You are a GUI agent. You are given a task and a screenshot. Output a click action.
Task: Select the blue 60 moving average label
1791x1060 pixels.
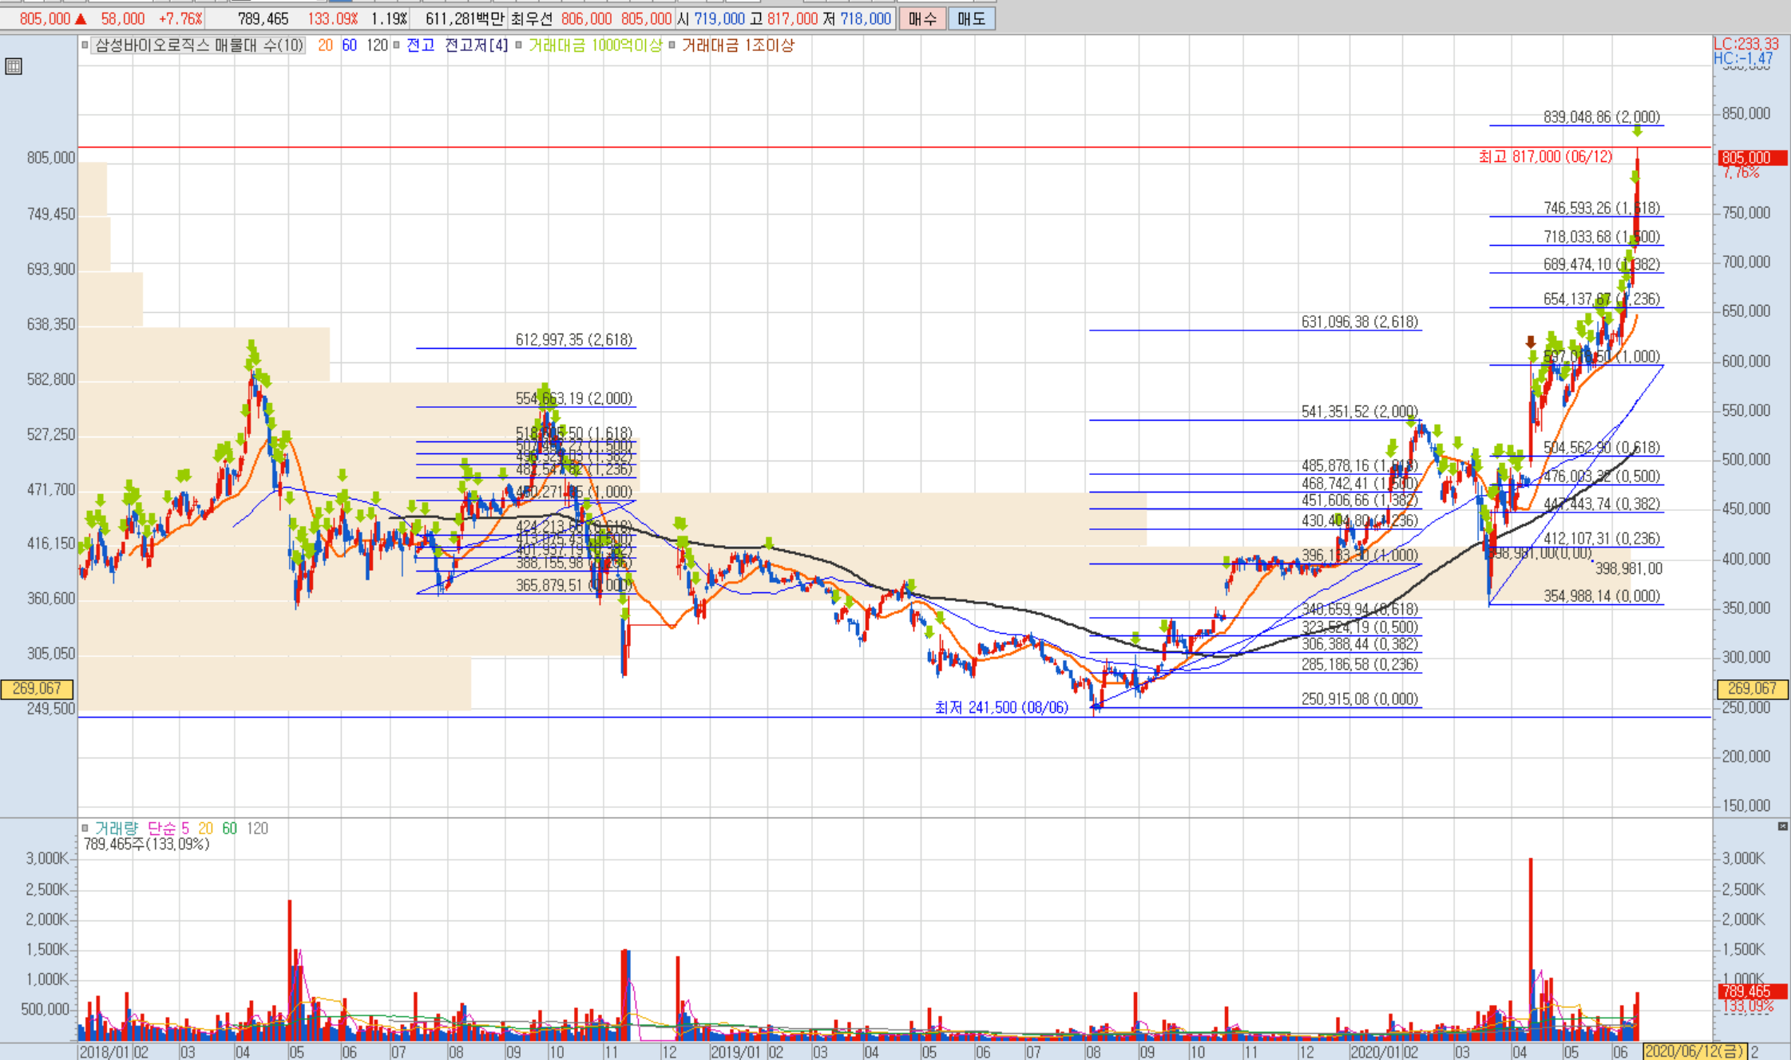point(349,45)
